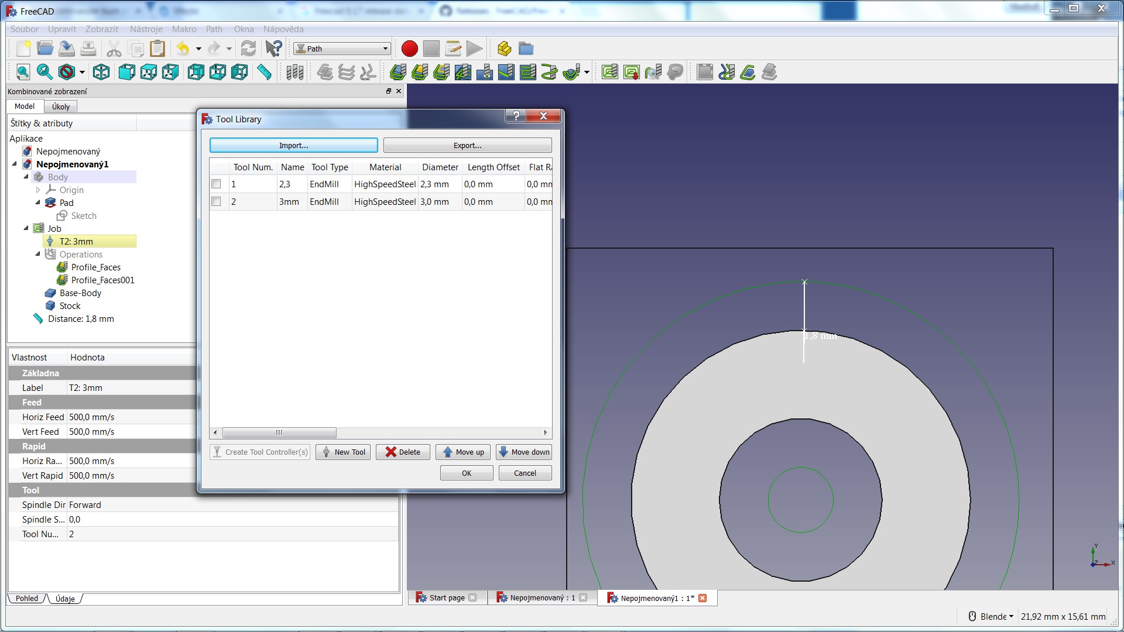Image resolution: width=1124 pixels, height=632 pixels.
Task: Open the Tool Manager drill bits icon
Action: pyautogui.click(x=294, y=72)
